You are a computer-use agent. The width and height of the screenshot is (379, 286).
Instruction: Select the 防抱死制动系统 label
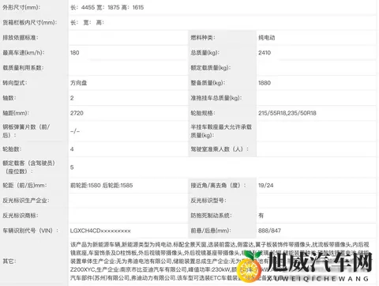point(211,216)
